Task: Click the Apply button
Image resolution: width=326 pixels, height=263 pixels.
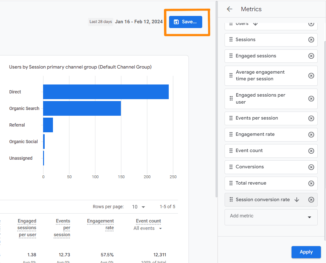Action: pyautogui.click(x=306, y=252)
